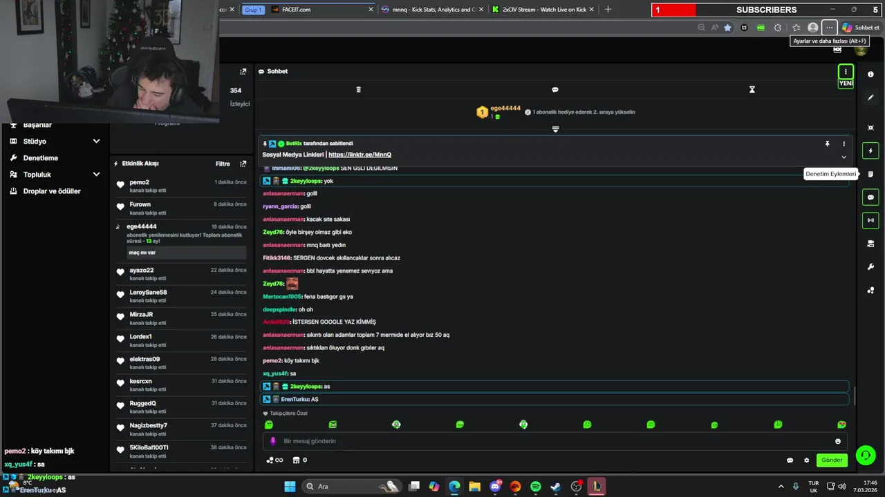Screen dimensions: 885x497
Task: Open the browser extensions puzzle icon
Action: (777, 28)
